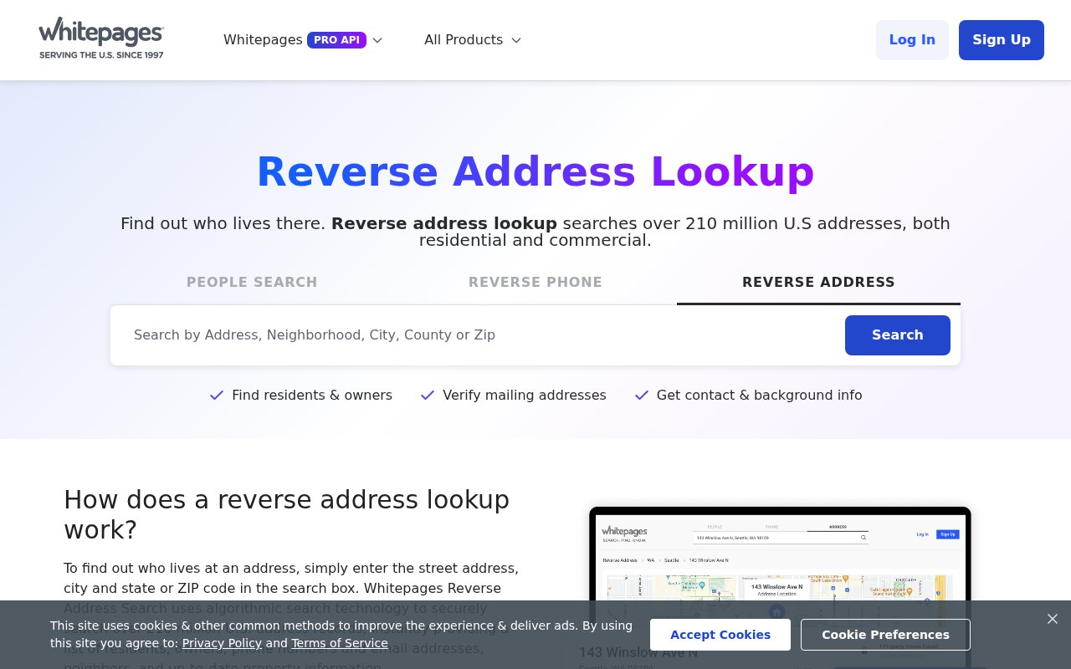The width and height of the screenshot is (1071, 669).
Task: Expand the Whitepages PRO API dropdown chevron
Action: pos(377,40)
